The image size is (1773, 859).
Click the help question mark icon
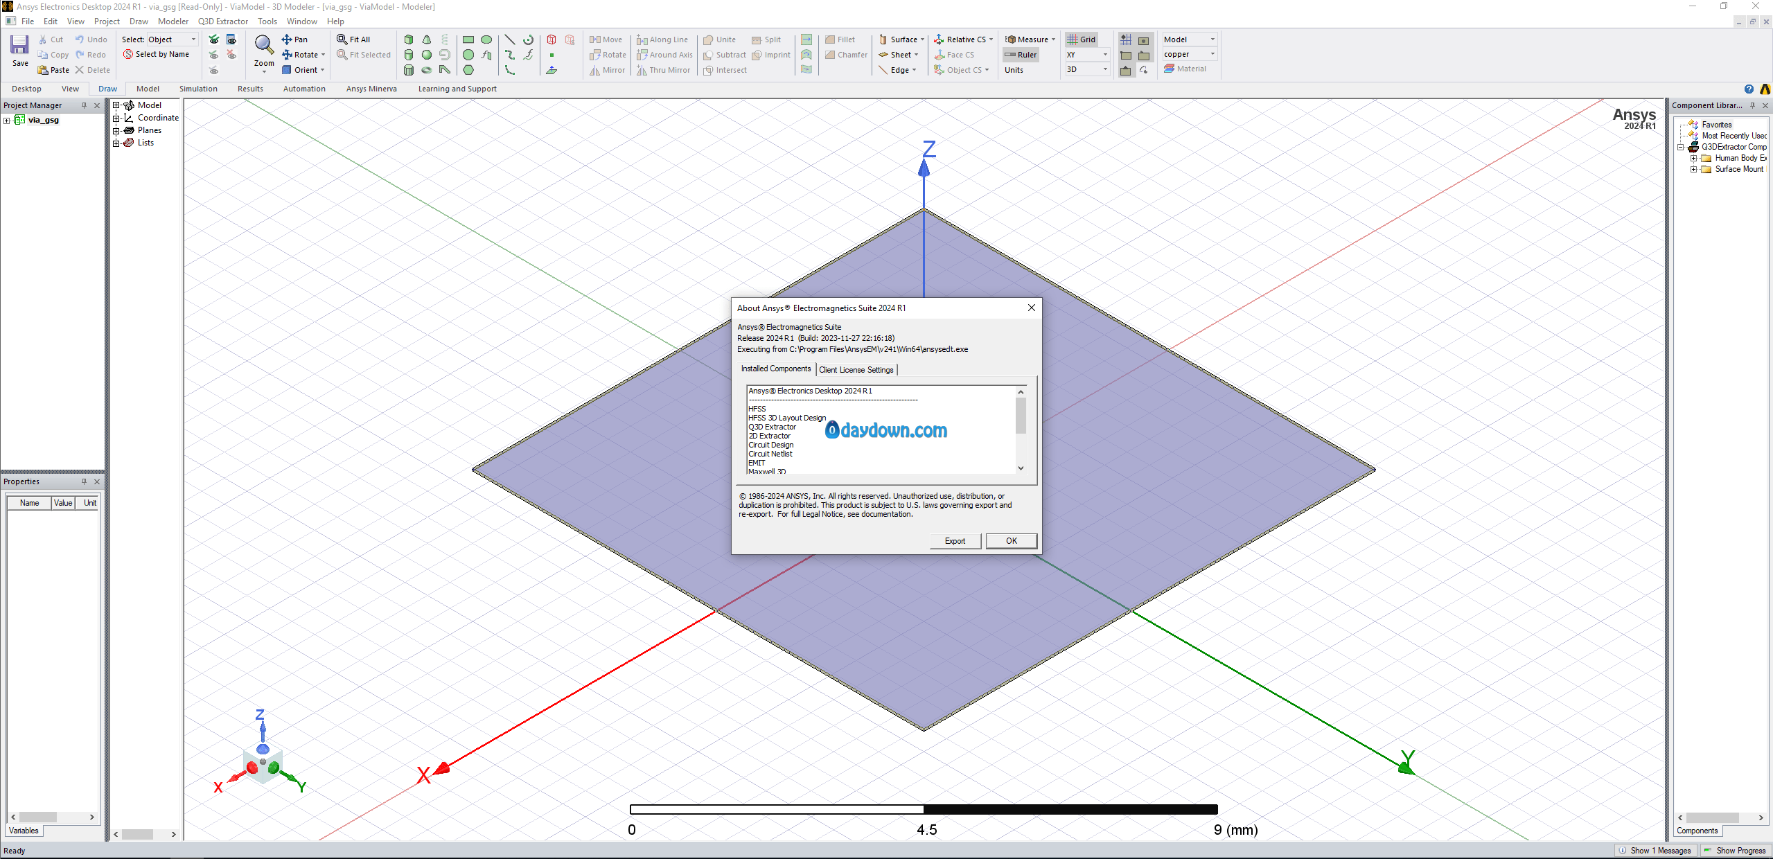point(1749,89)
